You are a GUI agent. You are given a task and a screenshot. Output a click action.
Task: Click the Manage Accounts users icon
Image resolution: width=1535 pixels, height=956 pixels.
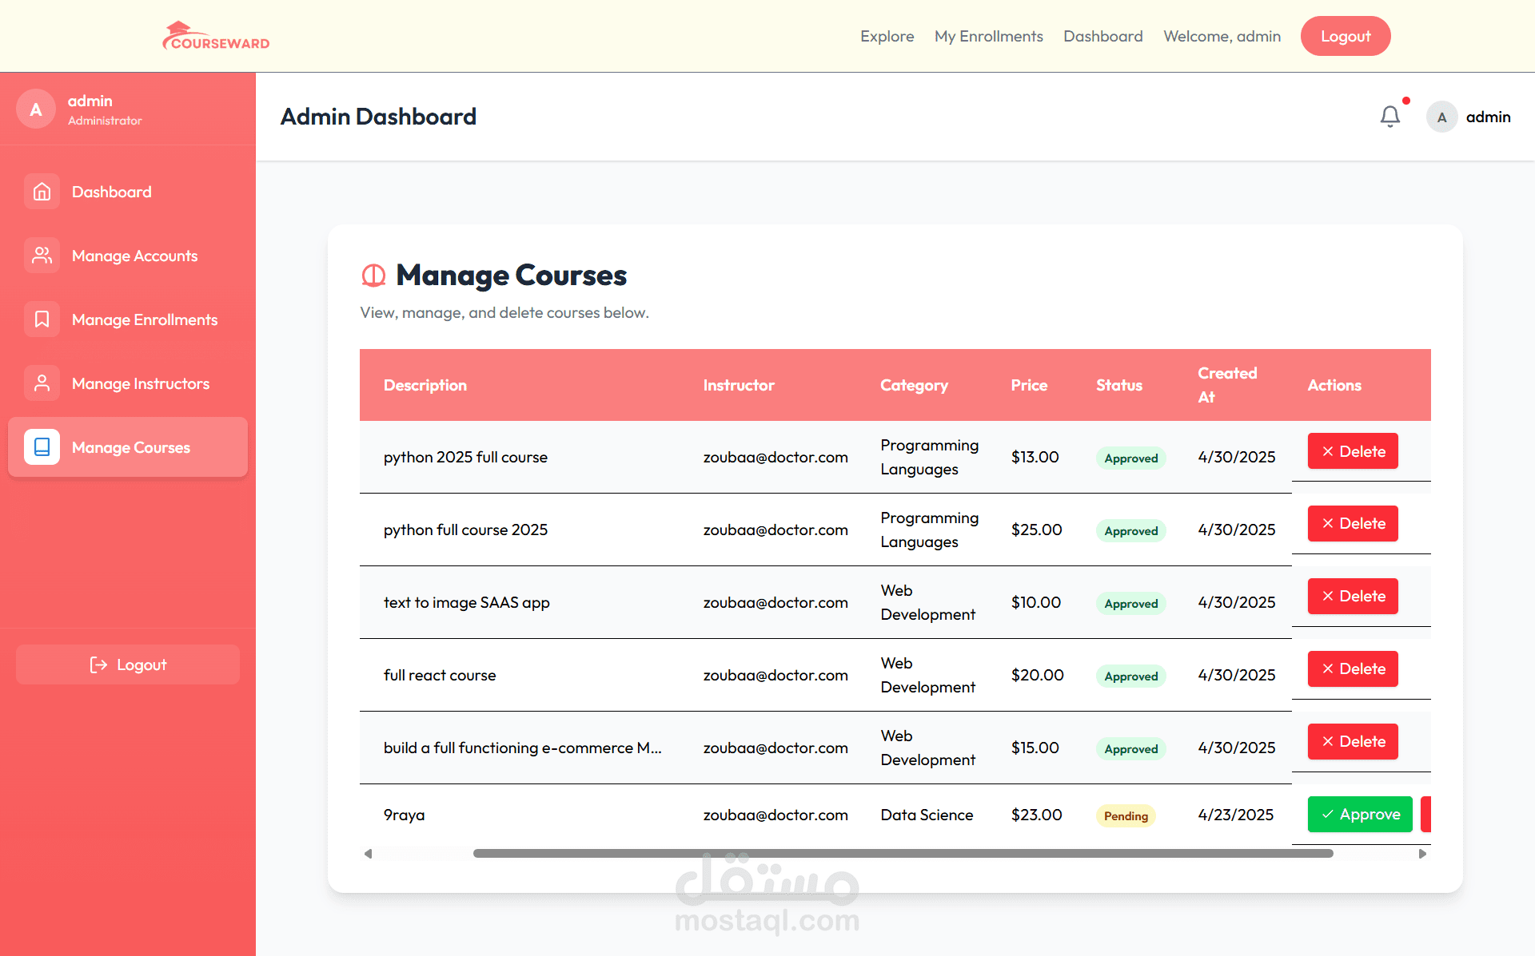tap(42, 256)
